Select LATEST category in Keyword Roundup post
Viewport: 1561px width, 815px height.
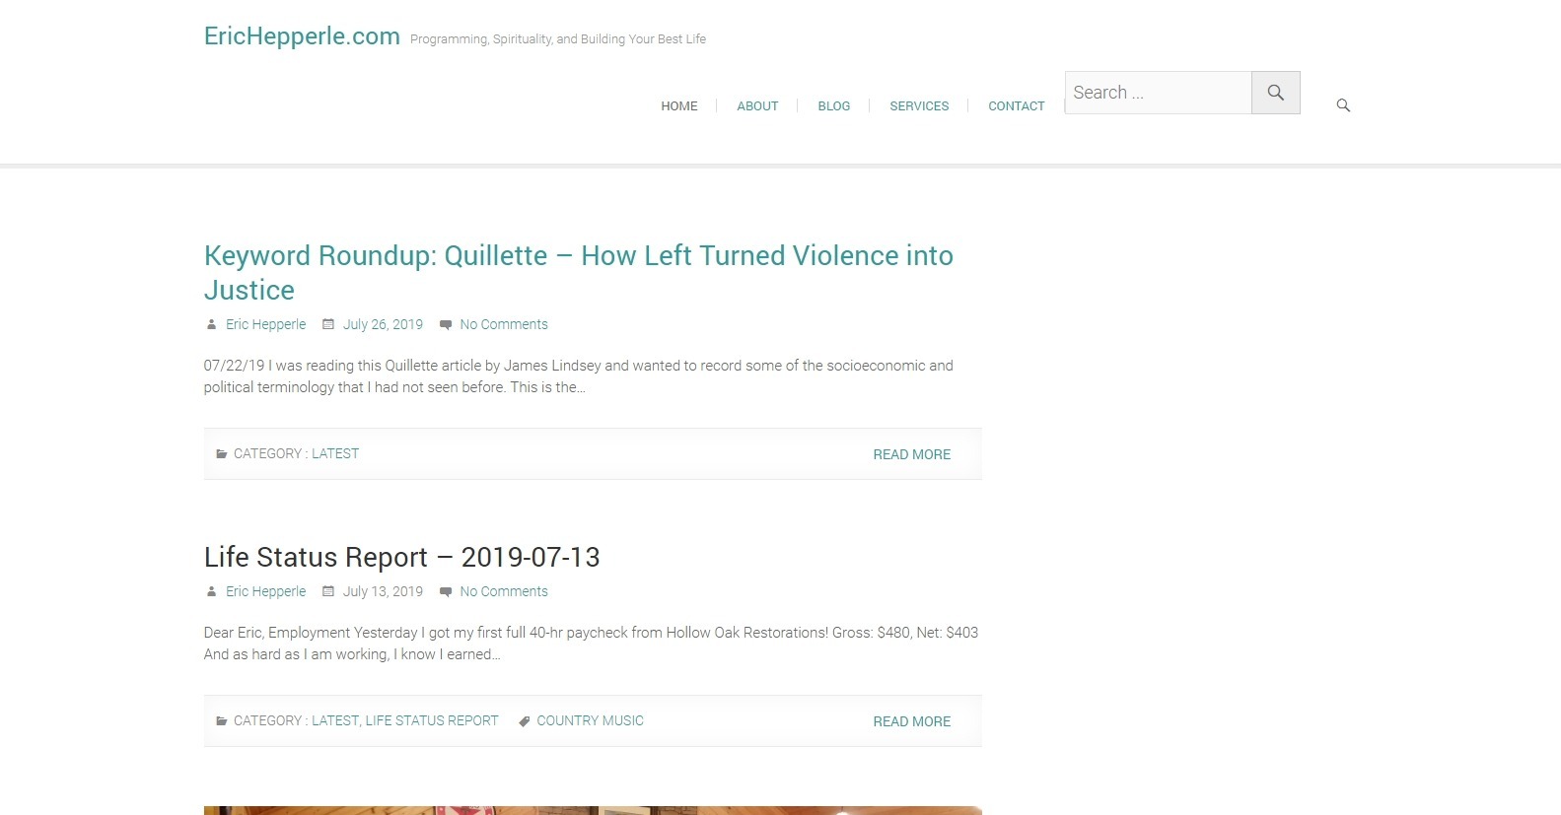[x=335, y=454]
